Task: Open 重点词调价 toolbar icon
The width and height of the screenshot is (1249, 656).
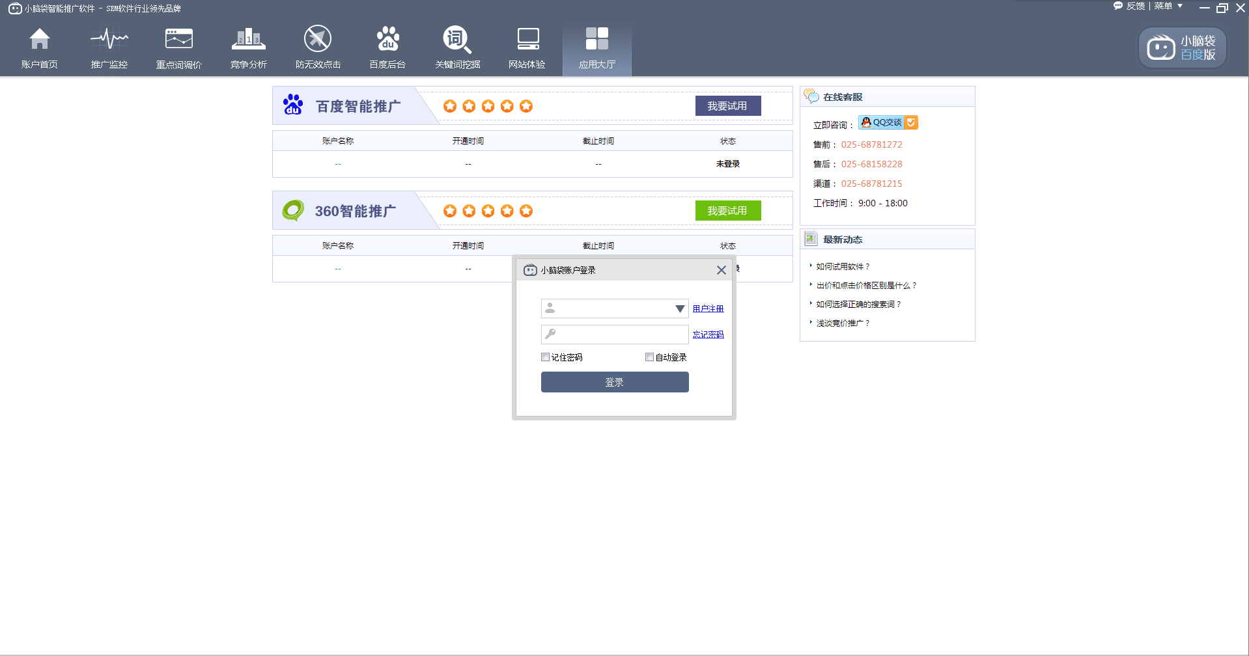Action: click(x=179, y=48)
